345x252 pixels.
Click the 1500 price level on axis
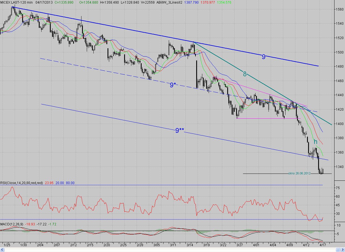click(x=339, y=52)
